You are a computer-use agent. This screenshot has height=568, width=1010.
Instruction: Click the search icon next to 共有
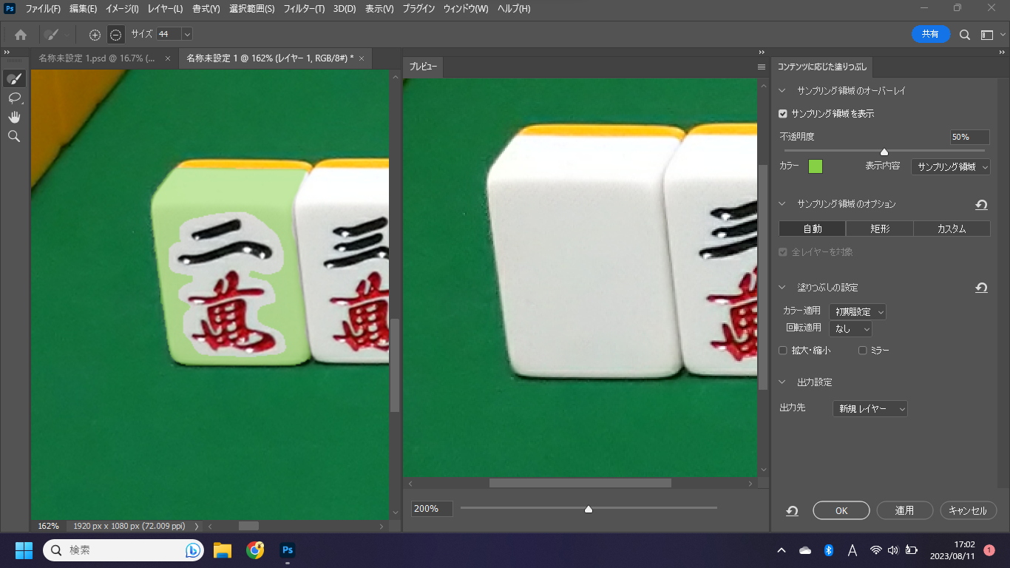point(965,35)
